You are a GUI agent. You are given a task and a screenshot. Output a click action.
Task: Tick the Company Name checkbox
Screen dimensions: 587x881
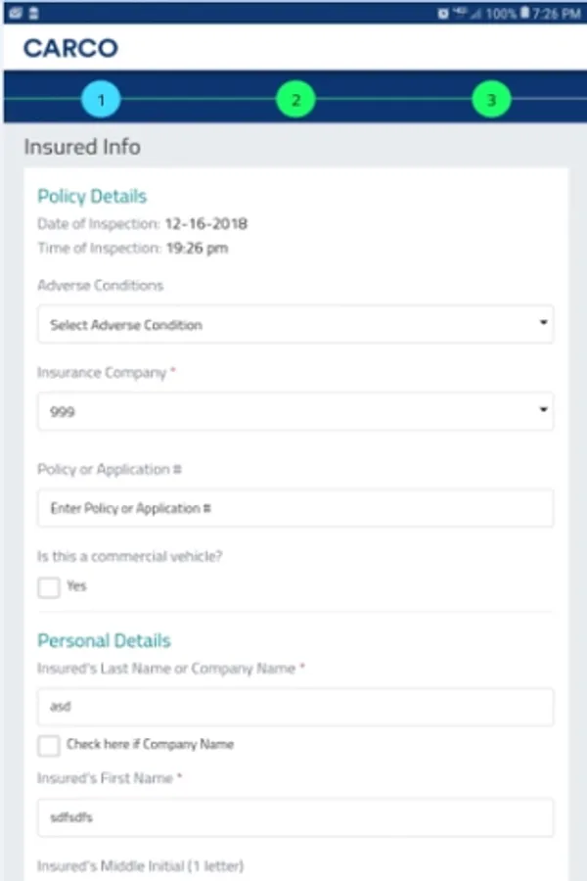click(49, 745)
